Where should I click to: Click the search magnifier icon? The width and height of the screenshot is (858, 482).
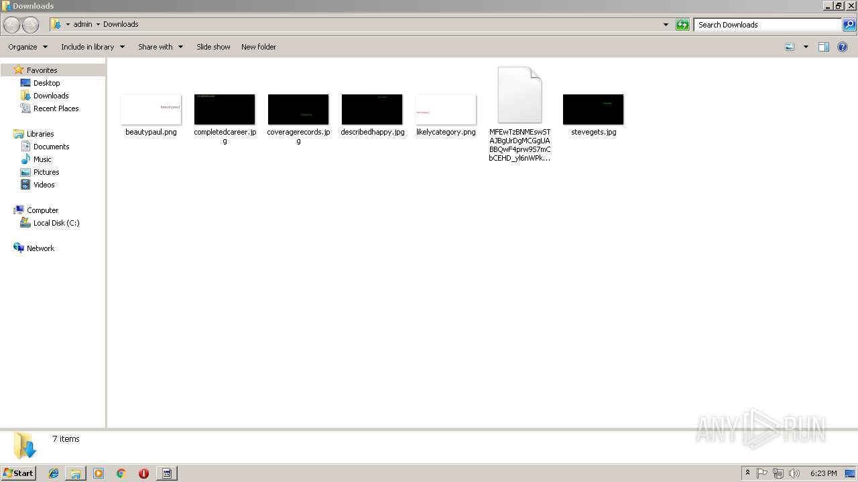click(849, 25)
